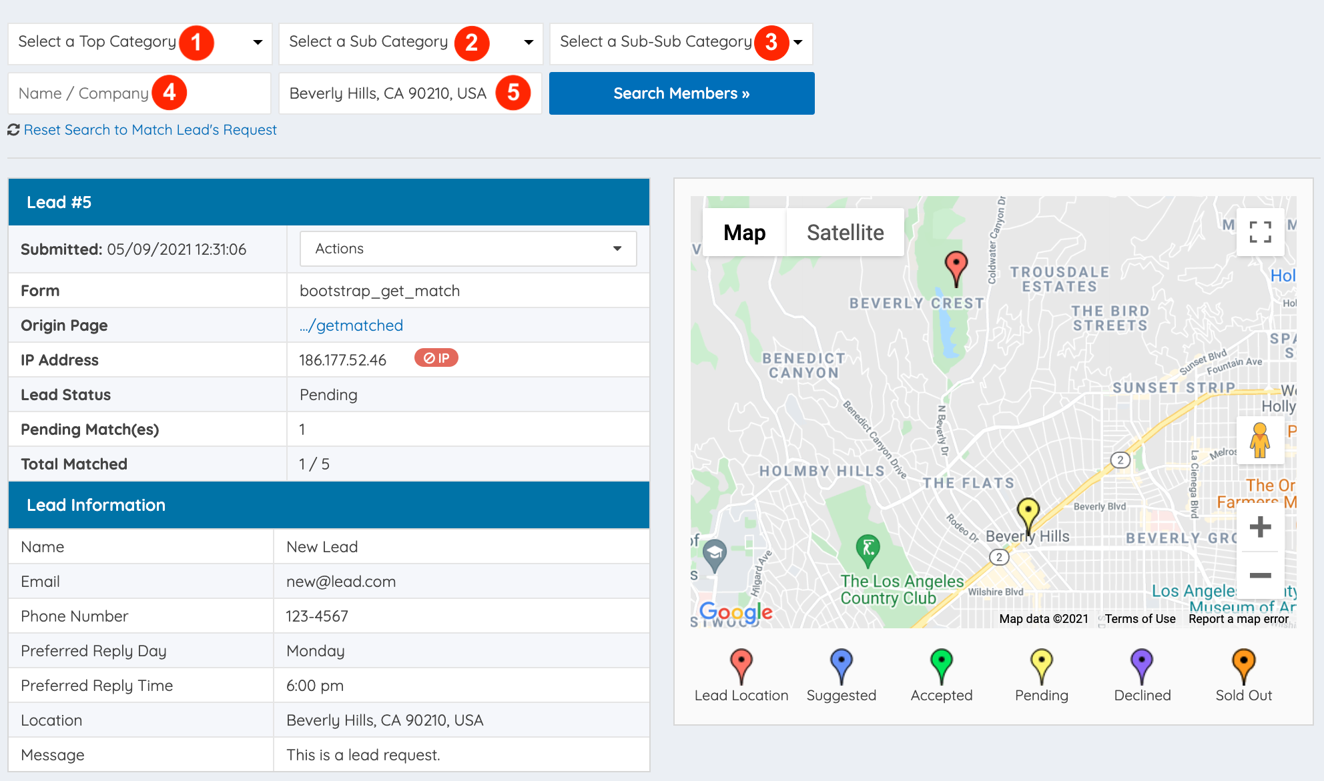Zoom out on the map
Image resolution: width=1324 pixels, height=781 pixels.
(1260, 575)
